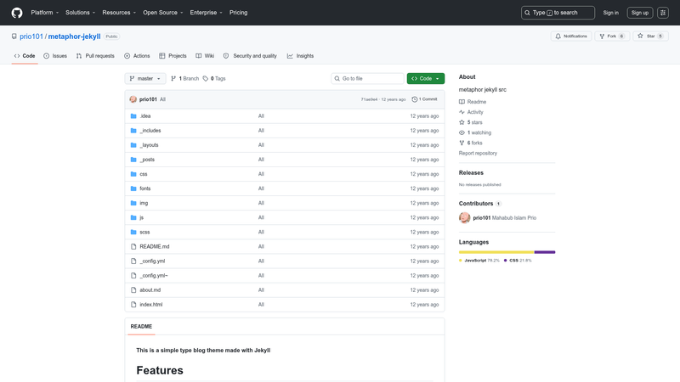Star the metaphor-jekyll repository

[x=650, y=37]
